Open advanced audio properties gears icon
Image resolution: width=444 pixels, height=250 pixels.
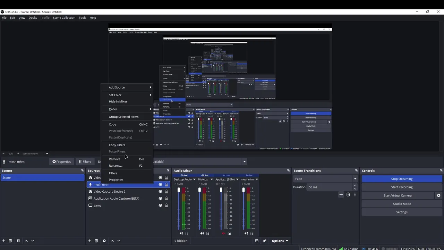(265, 241)
